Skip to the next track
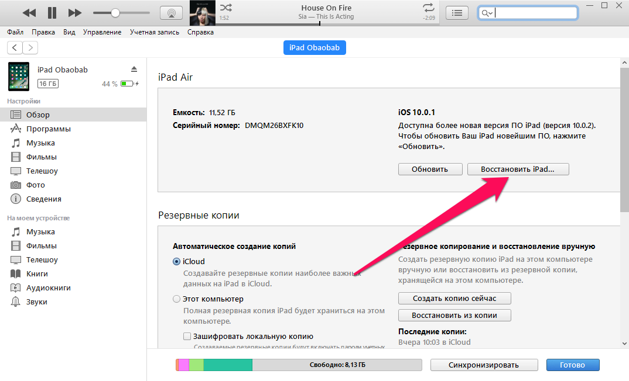Viewport: 629px width, 381px height. 75,13
